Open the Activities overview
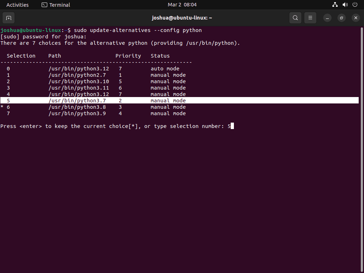This screenshot has width=364, height=273. [x=17, y=5]
